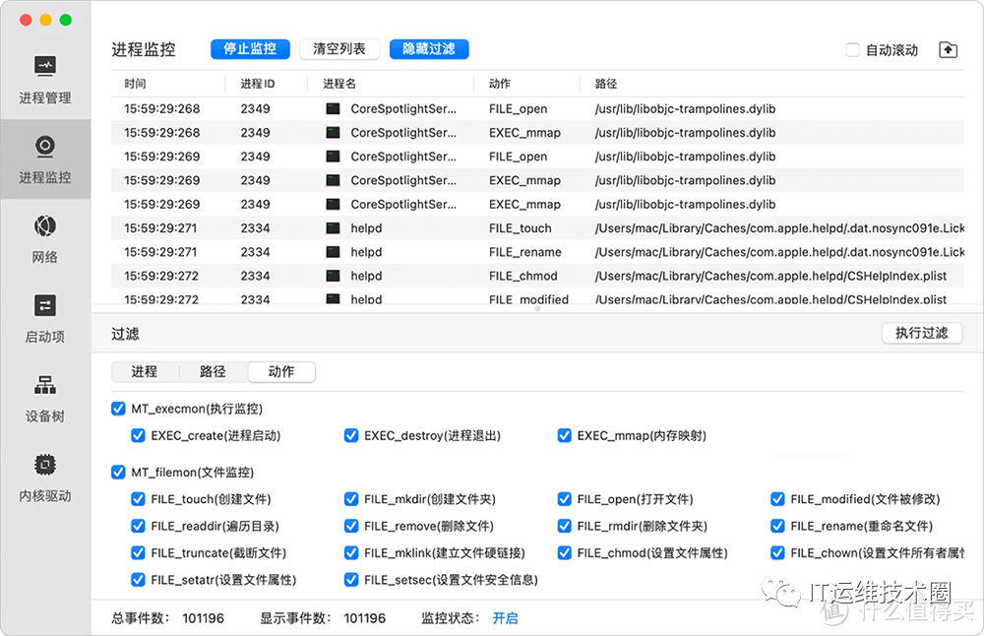Click the 停止监控 button
Image resolution: width=984 pixels, height=636 pixels.
tap(250, 49)
